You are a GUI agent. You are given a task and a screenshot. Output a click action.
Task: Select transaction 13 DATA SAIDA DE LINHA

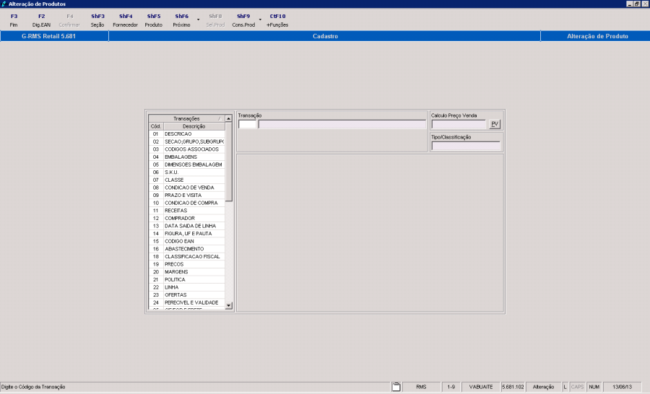pos(186,226)
